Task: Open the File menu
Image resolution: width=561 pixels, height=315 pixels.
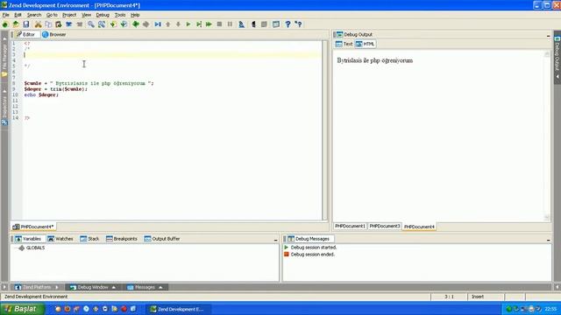Action: (6, 15)
